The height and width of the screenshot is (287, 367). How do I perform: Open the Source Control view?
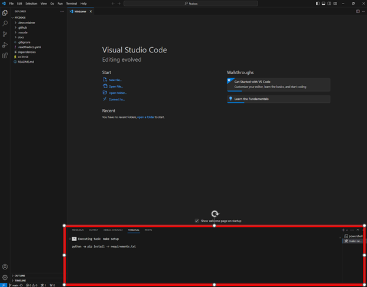pos(5,34)
